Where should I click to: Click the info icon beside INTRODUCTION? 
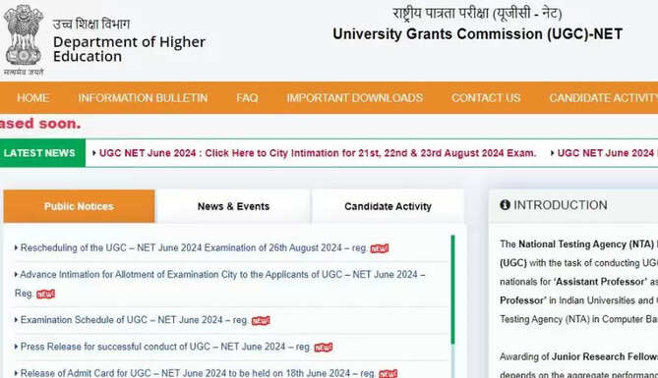[505, 205]
